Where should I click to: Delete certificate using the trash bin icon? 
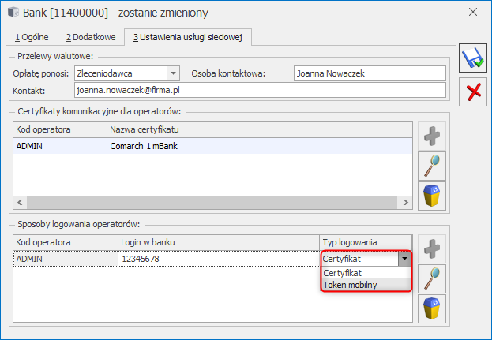pyautogui.click(x=431, y=196)
